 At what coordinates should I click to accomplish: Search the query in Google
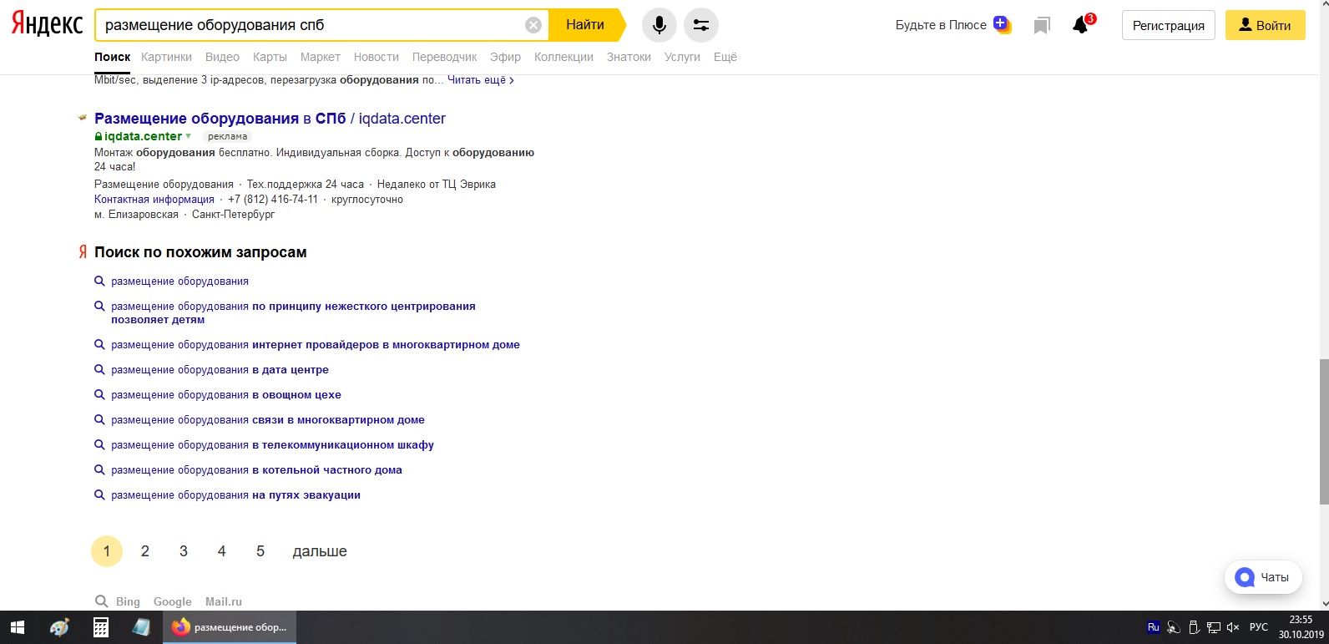point(173,601)
